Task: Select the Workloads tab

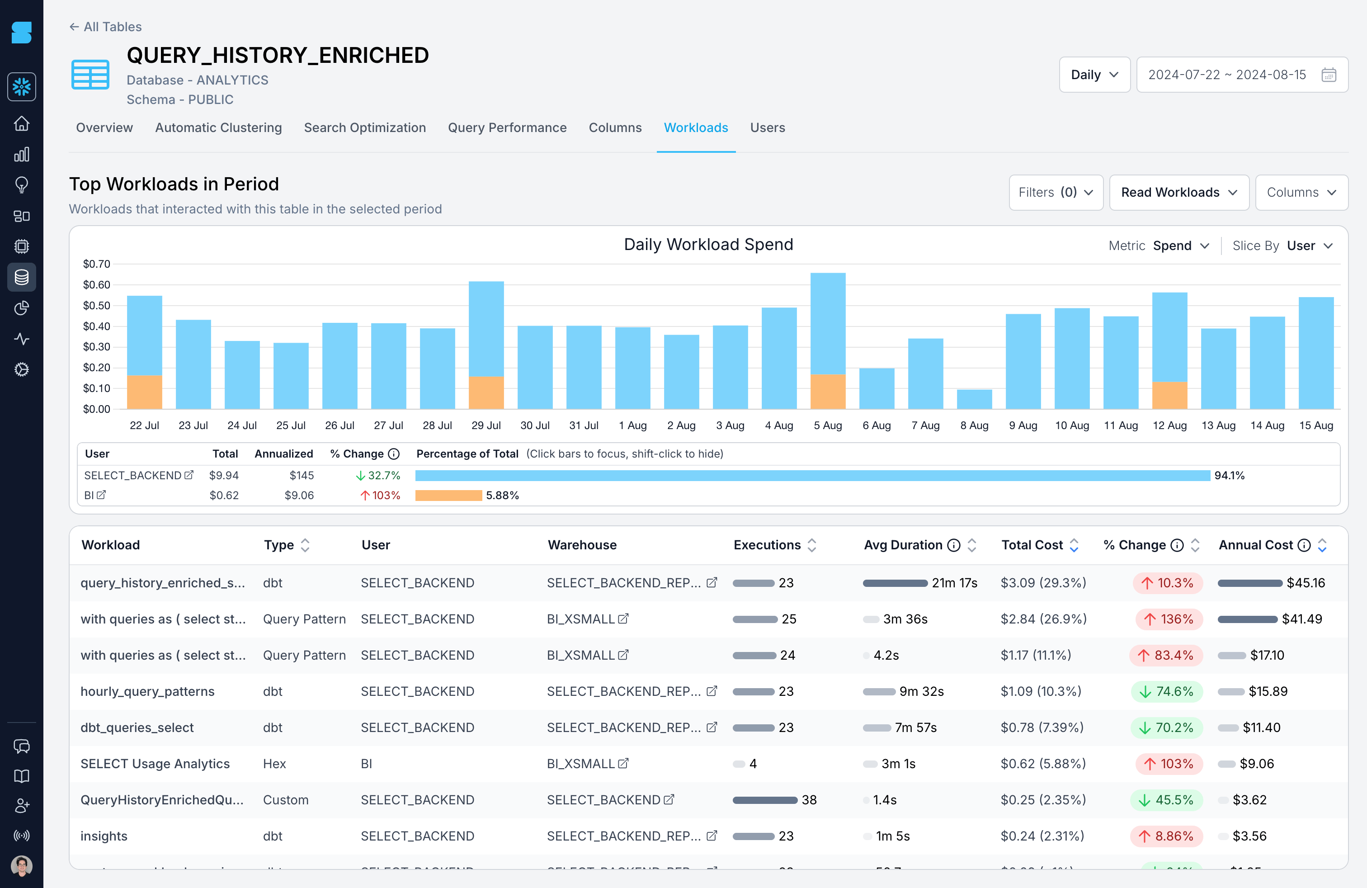Action: coord(696,128)
